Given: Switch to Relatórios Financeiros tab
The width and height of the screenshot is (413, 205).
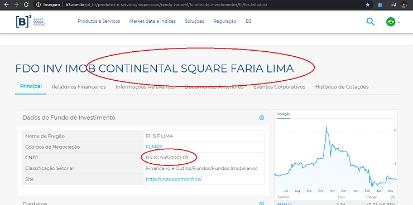Looking at the screenshot, I should 79,87.
